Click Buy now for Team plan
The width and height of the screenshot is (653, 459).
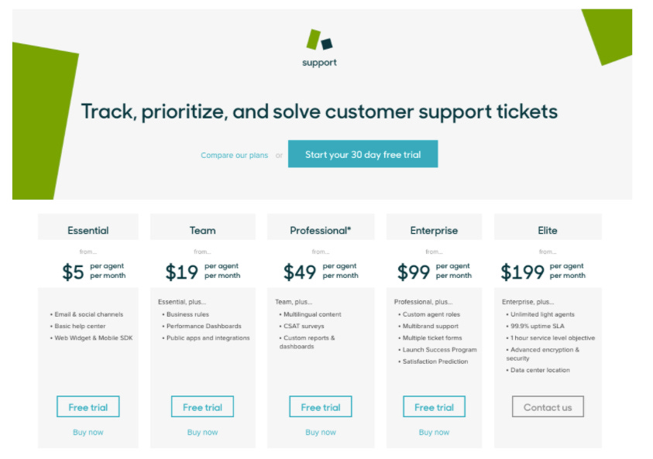click(202, 433)
